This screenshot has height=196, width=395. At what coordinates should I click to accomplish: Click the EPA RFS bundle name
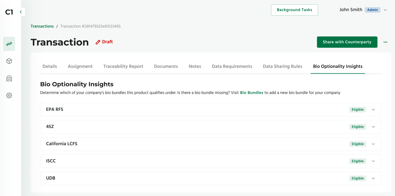point(55,109)
